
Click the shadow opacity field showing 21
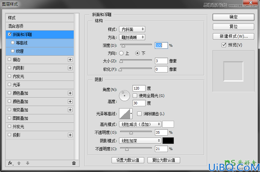161,149
